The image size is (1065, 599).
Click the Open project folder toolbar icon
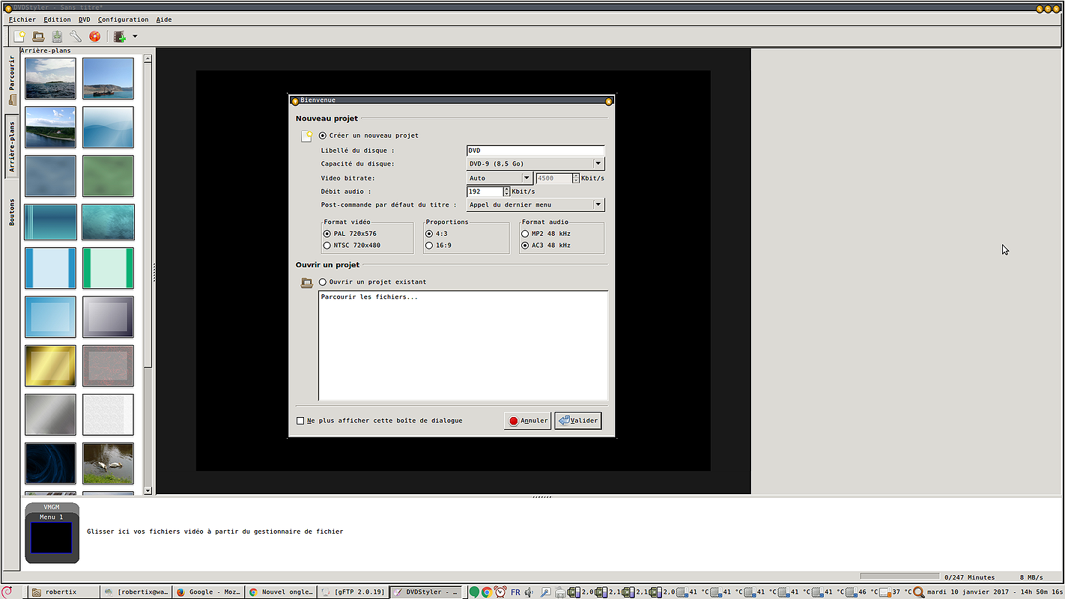tap(38, 36)
